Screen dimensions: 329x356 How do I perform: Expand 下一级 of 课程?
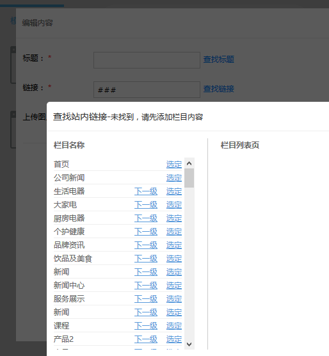pyautogui.click(x=146, y=326)
